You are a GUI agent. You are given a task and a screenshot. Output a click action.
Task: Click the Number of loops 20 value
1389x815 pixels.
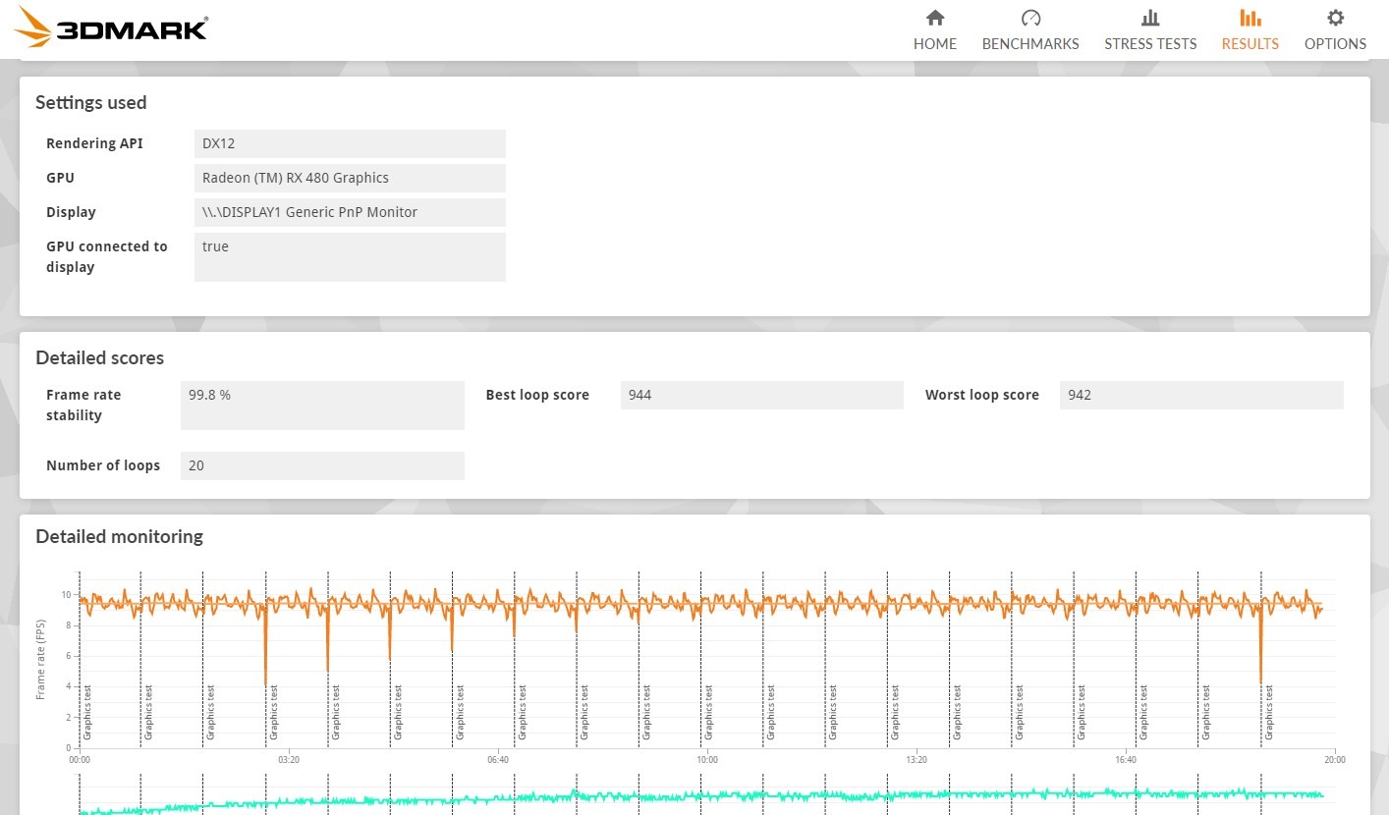(x=322, y=465)
